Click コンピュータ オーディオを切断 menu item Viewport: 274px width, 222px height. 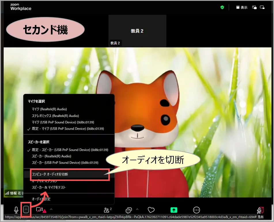coord(50,174)
